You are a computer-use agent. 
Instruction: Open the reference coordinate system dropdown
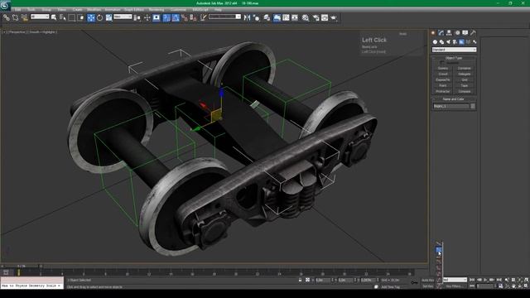pos(123,17)
